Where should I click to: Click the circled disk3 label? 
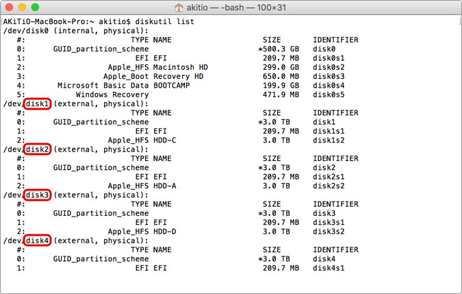38,195
